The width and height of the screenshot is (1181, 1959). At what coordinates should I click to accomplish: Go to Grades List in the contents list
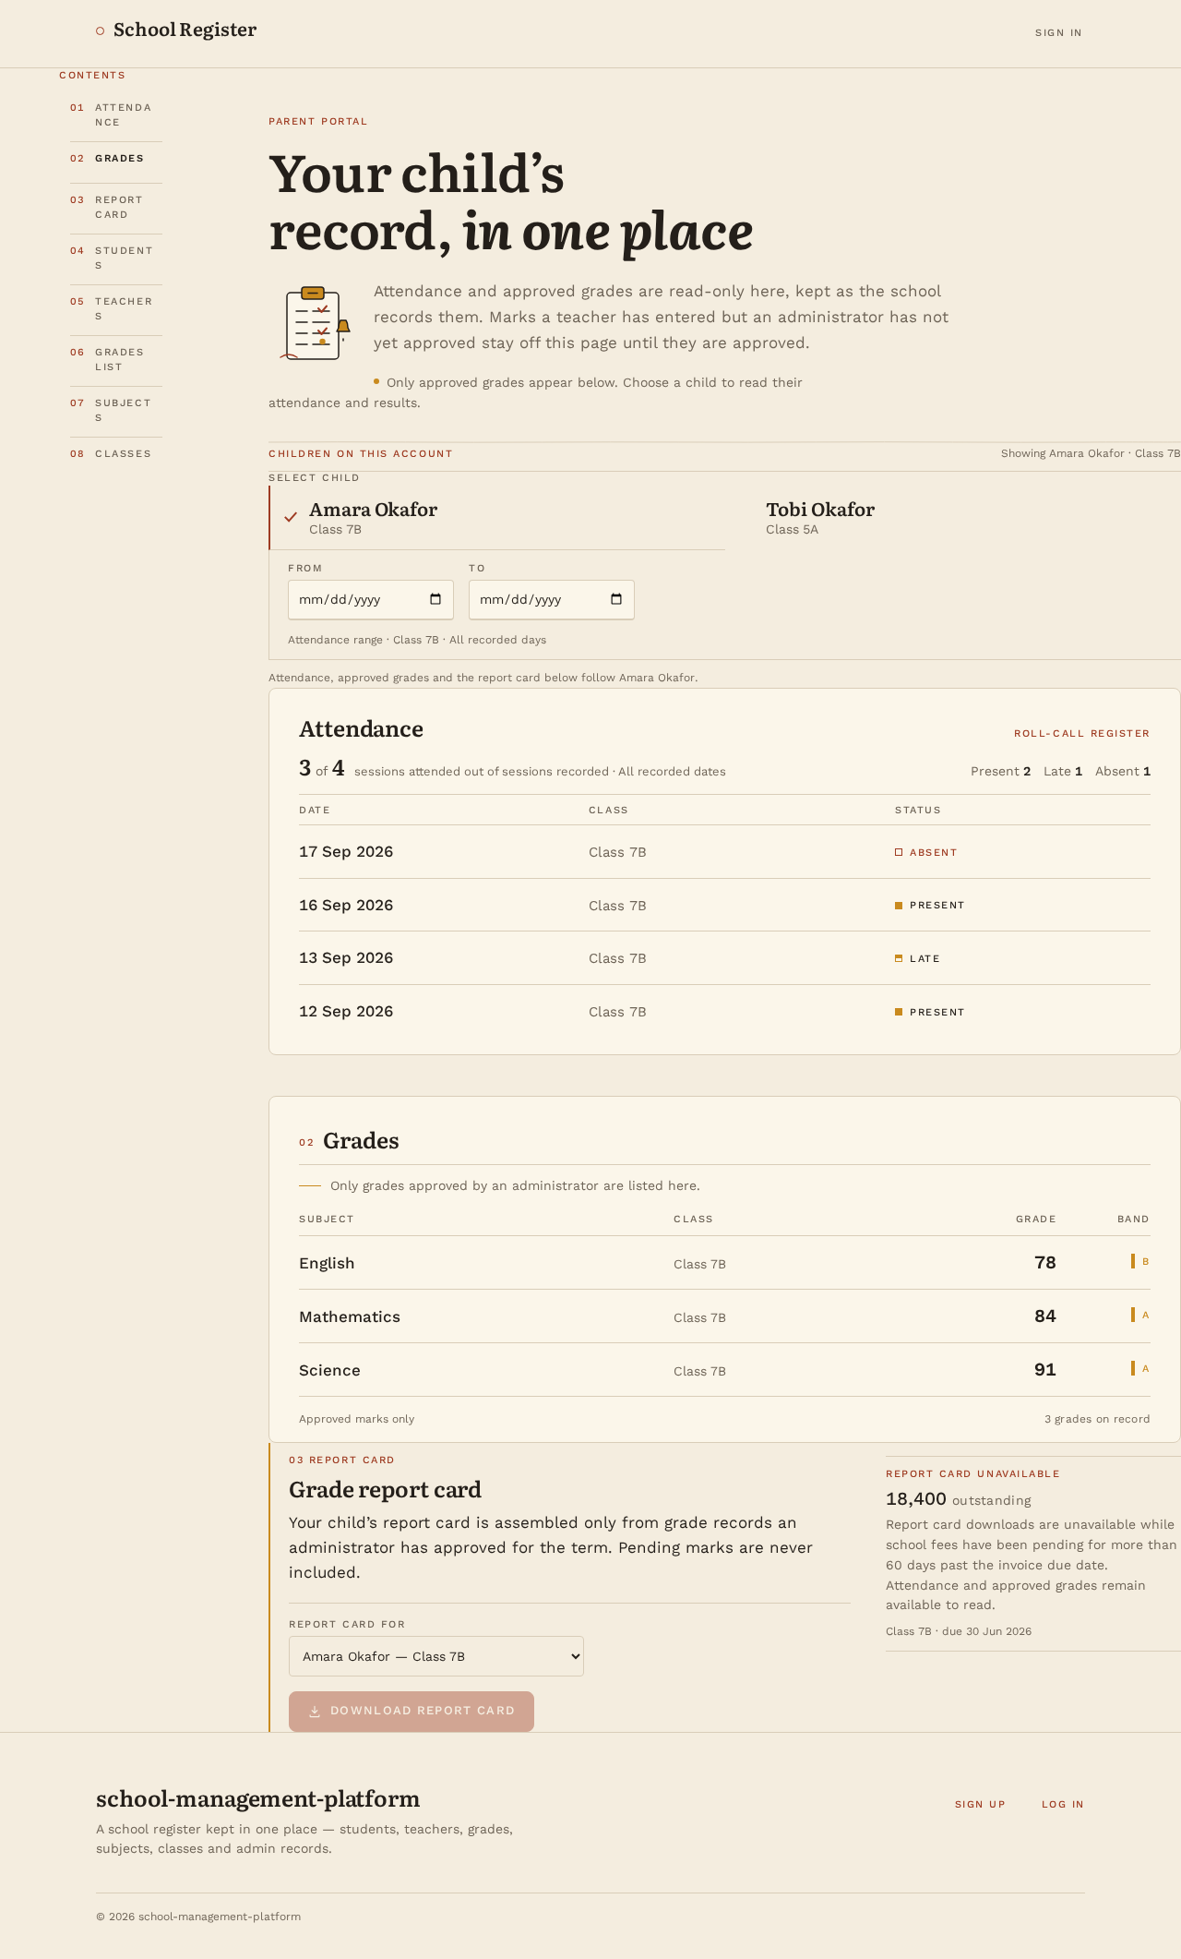[x=116, y=360]
